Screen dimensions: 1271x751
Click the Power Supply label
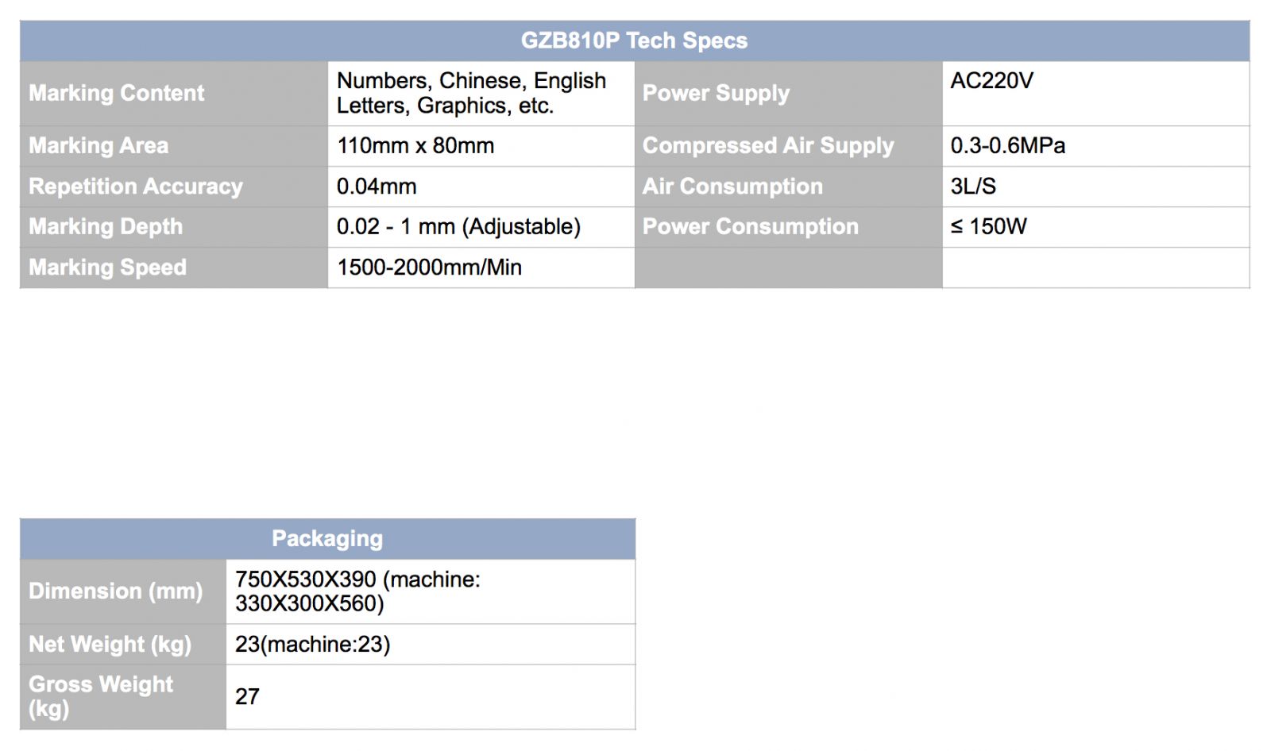pos(716,93)
